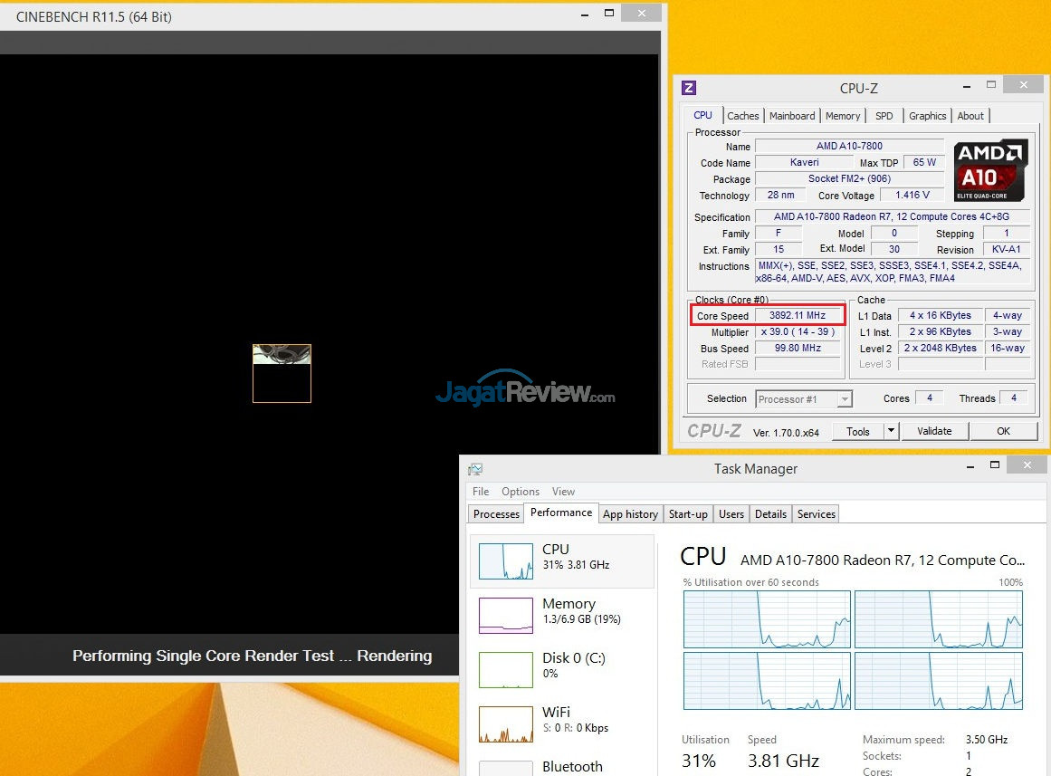Click OK to close CPU-Z
This screenshot has height=776, width=1051.
[x=1003, y=431]
